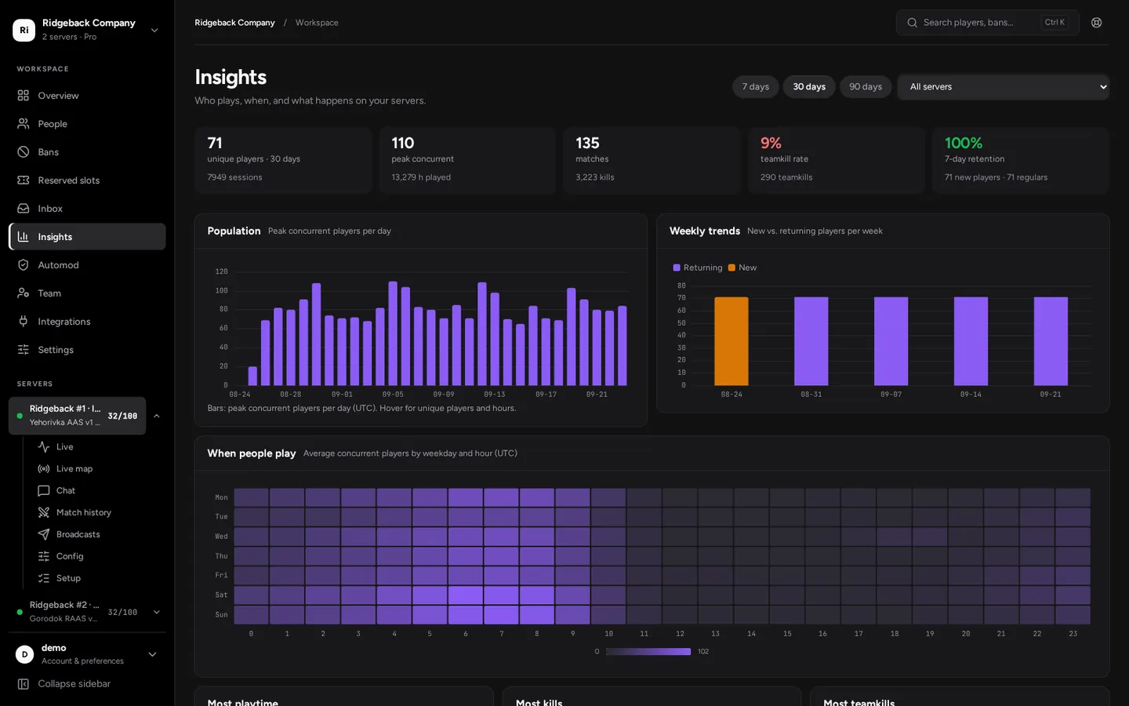Select Ridgeback #2 server entry
The height and width of the screenshot is (706, 1129).
click(78, 612)
